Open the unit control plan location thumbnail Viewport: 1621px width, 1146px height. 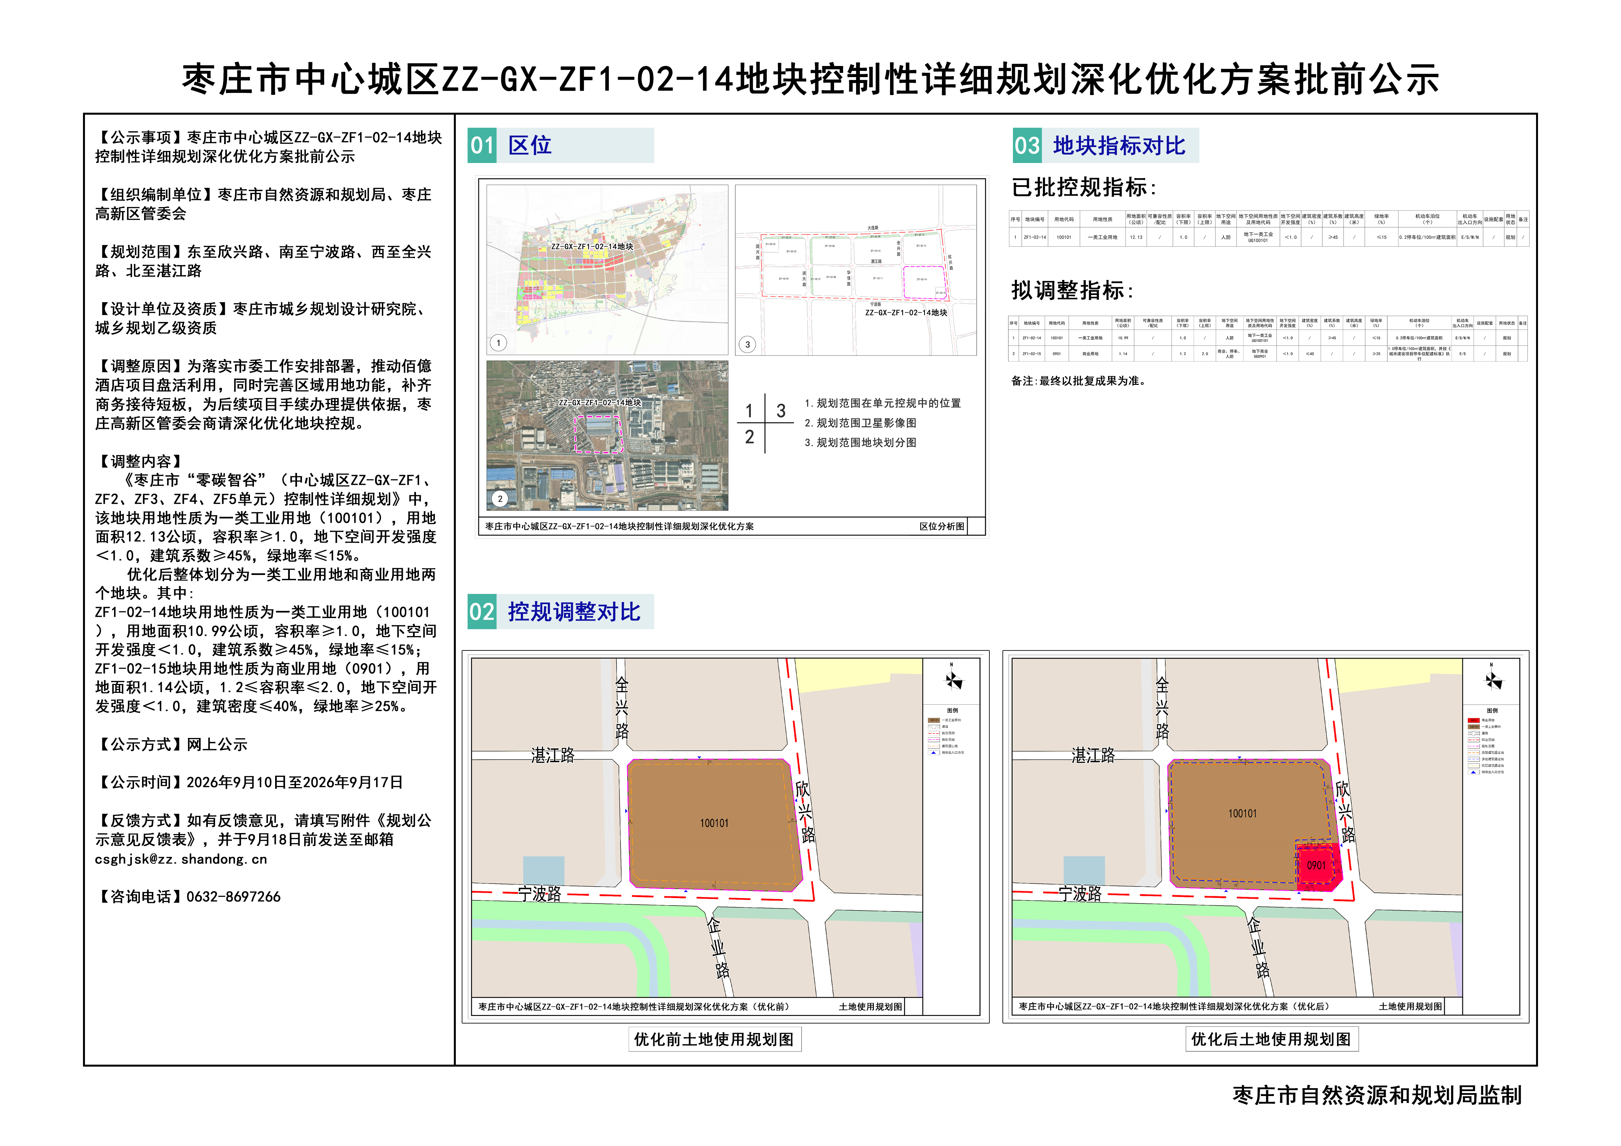(x=607, y=270)
